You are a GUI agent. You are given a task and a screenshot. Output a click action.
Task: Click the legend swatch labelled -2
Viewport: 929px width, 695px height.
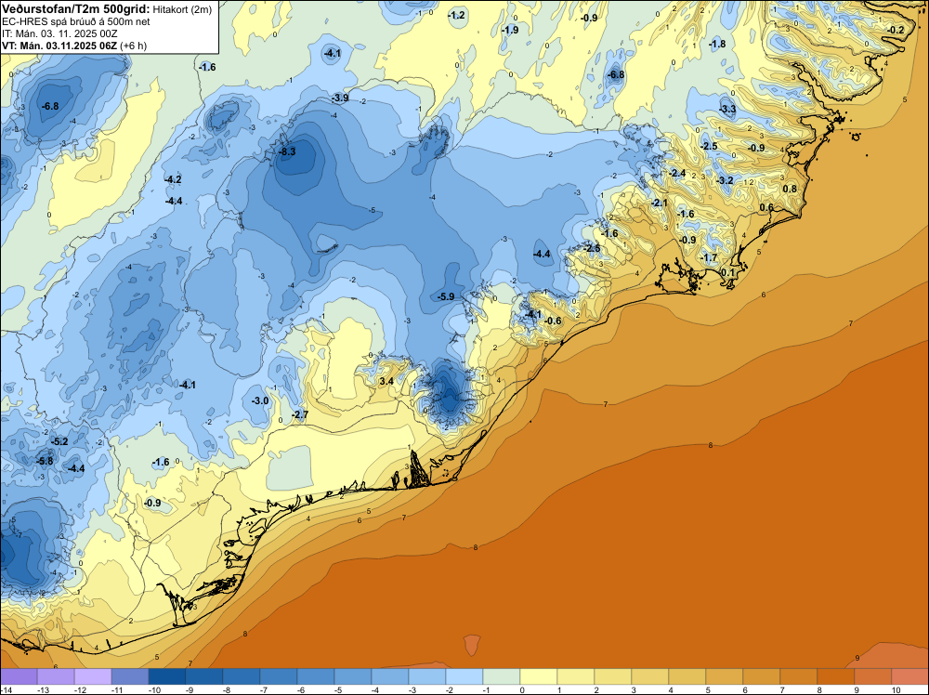(x=464, y=676)
